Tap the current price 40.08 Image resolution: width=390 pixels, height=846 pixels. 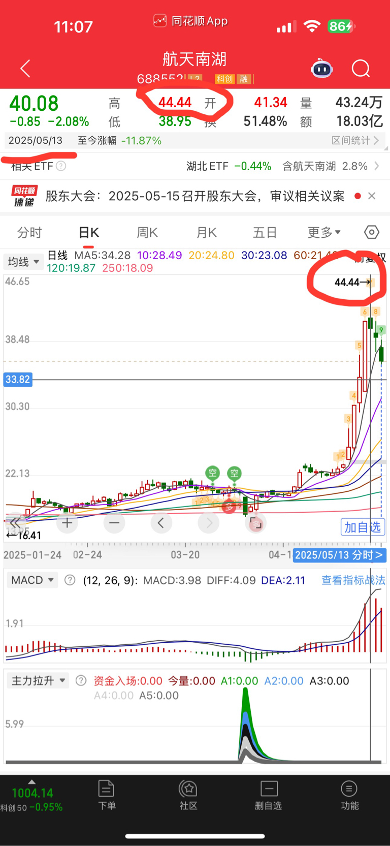(x=34, y=103)
